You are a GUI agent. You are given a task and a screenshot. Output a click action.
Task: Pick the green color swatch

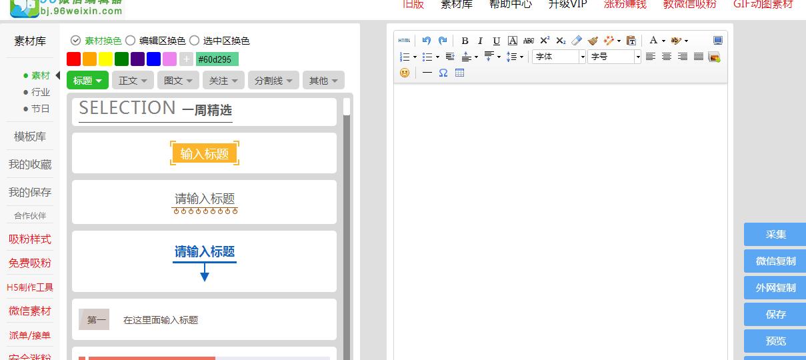(x=121, y=59)
